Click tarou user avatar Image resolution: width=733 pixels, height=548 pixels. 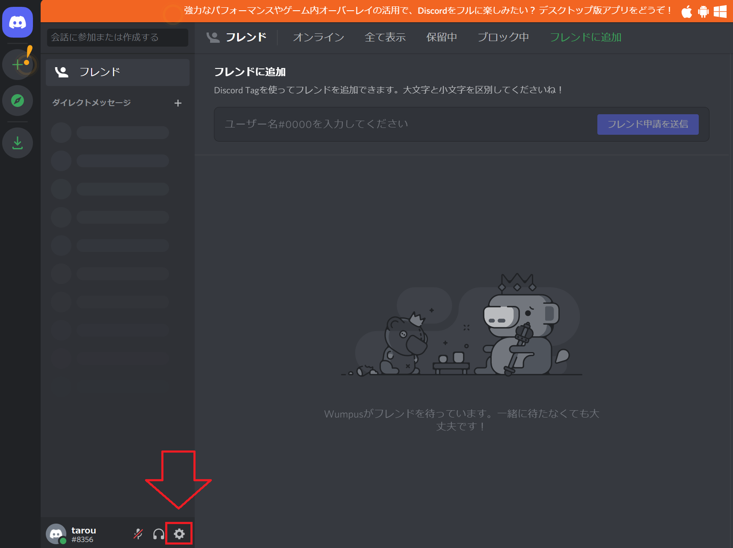click(56, 534)
